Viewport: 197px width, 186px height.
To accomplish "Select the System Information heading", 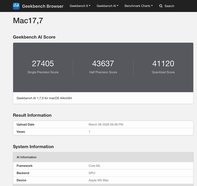I will pyautogui.click(x=33, y=147).
